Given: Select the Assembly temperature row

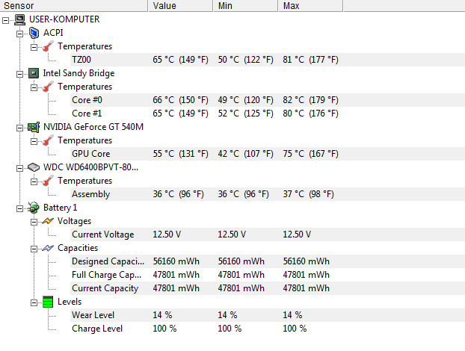Looking at the screenshot, I should [268, 194].
